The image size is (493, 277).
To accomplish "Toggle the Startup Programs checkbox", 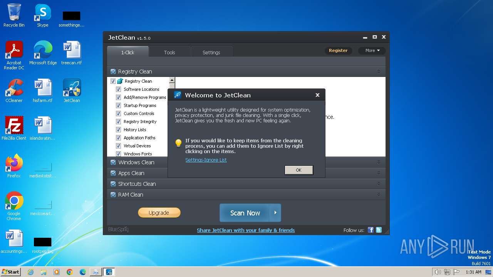I will coord(119,105).
